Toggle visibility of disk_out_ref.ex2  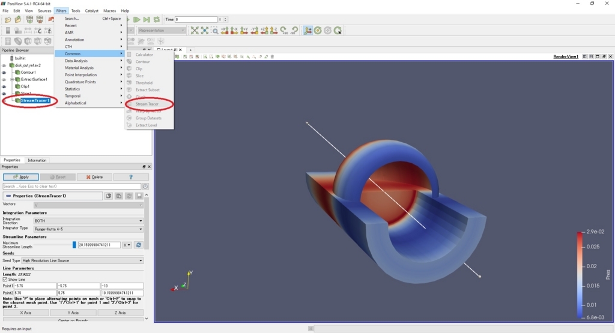tap(4, 65)
